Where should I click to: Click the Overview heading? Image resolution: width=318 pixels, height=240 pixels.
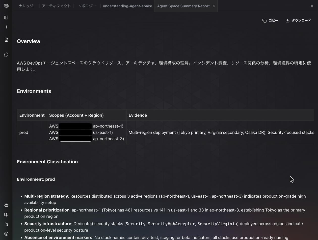(x=29, y=41)
